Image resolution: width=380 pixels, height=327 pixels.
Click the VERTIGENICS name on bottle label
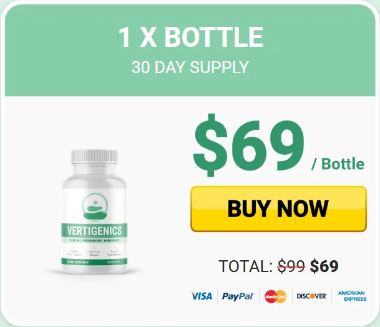click(x=94, y=230)
